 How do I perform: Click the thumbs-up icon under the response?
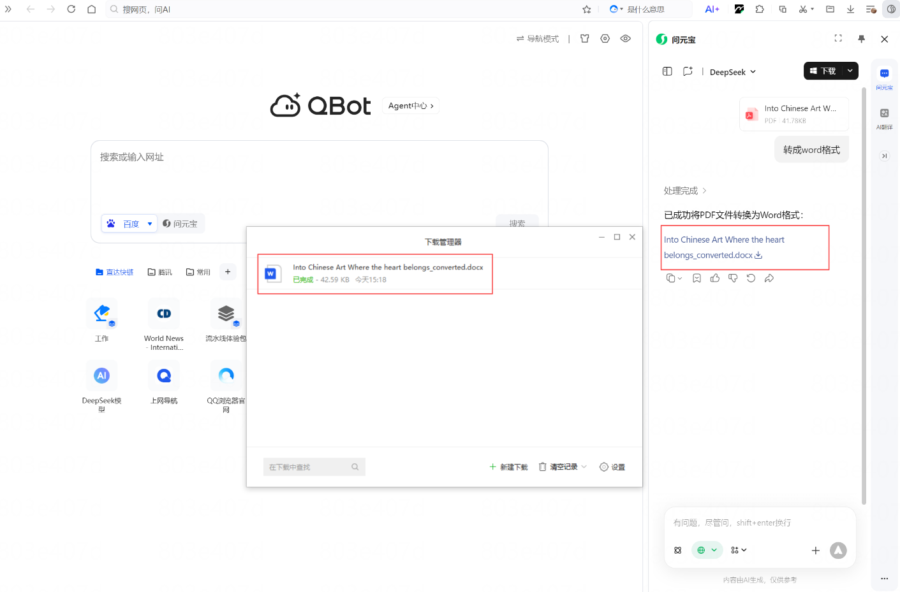714,278
